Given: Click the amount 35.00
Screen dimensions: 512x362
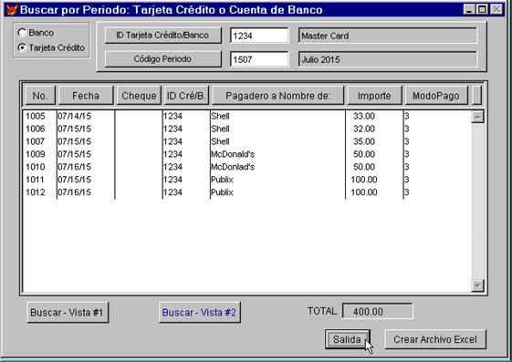Looking at the screenshot, I should pyautogui.click(x=364, y=141).
